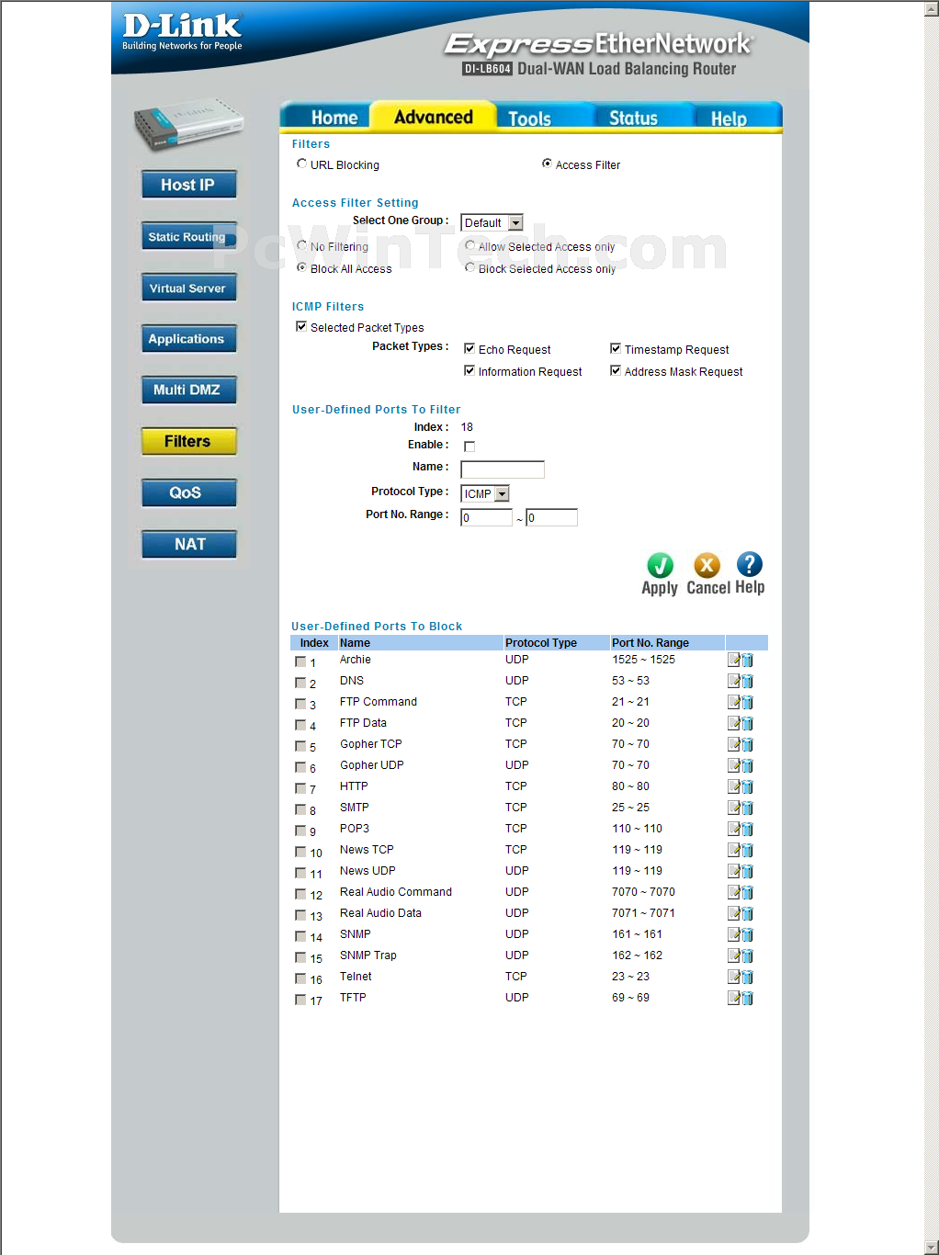
Task: Tick the Enable checkbox for index 18
Action: coord(469,447)
